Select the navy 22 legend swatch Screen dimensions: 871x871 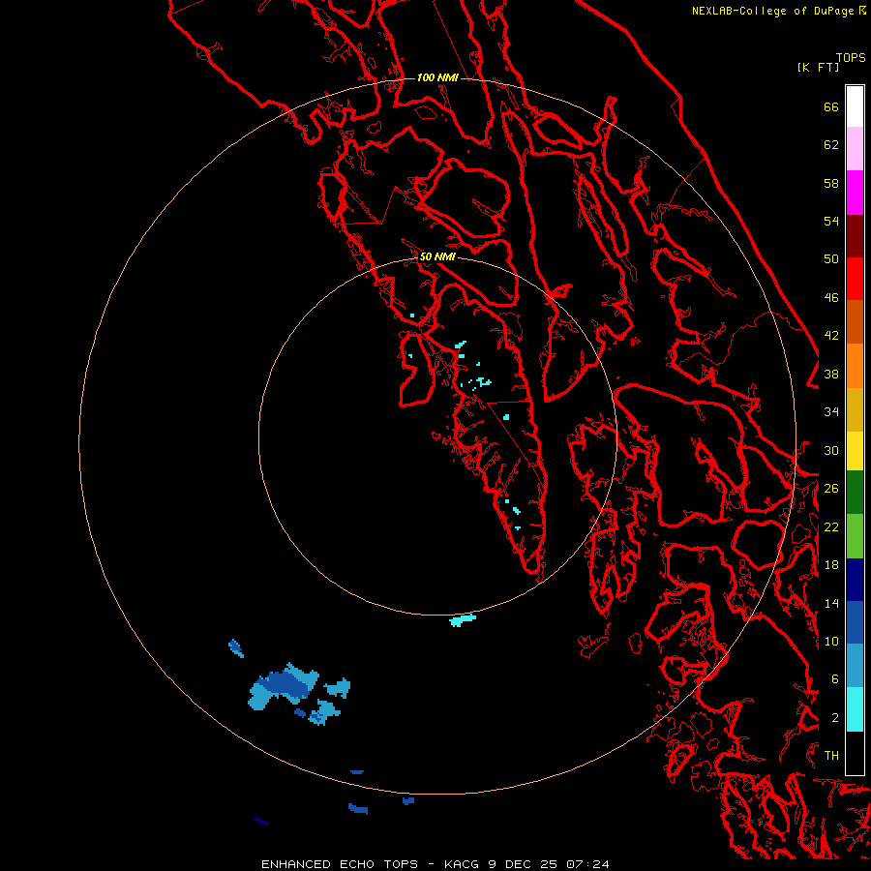855,580
